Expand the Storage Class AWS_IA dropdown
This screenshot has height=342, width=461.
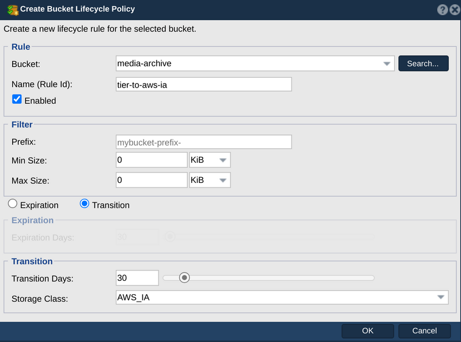pyautogui.click(x=282, y=297)
